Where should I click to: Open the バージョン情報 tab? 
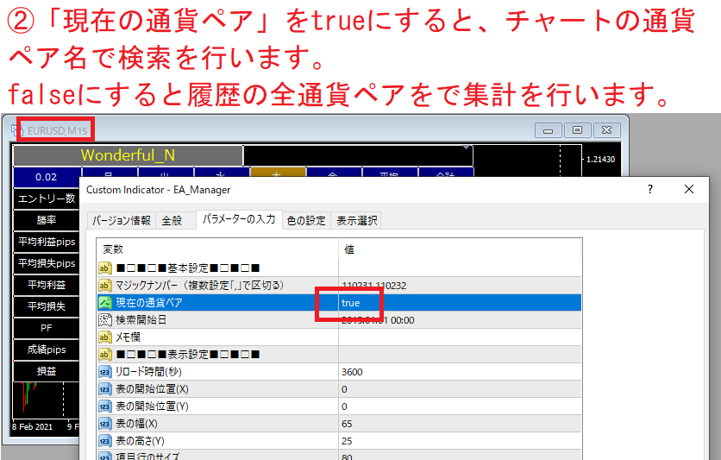pos(122,221)
